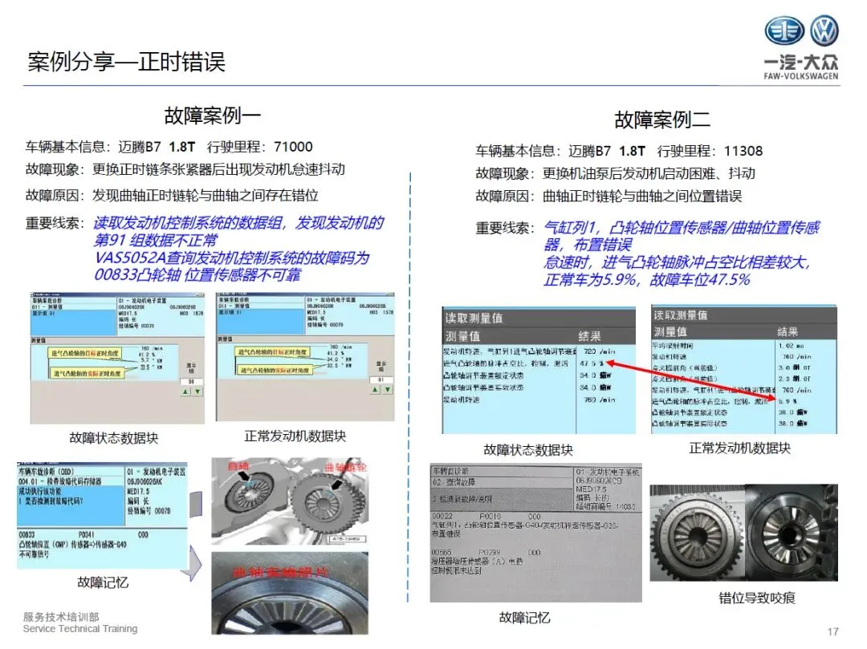Open case one's 正常发动机数据块 screenshot
Screen dimensions: 867x649
[305, 357]
